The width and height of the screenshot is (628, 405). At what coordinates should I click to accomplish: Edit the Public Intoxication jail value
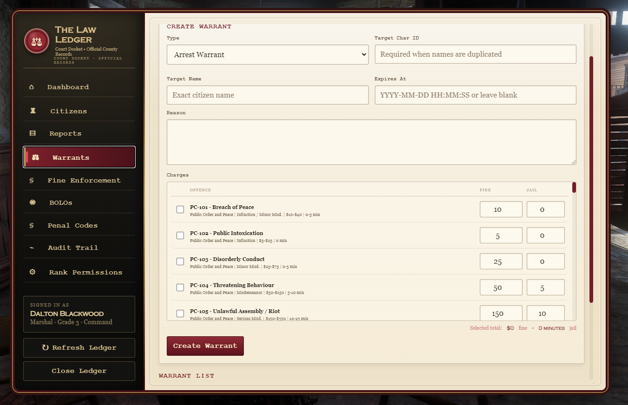(x=546, y=235)
